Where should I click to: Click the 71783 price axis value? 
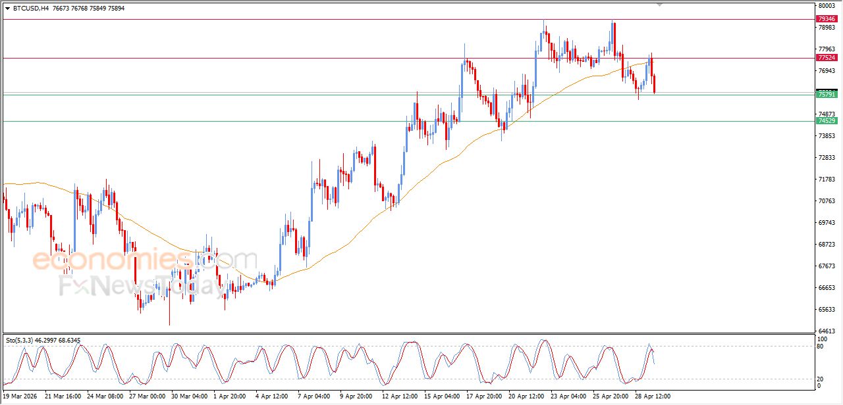tap(827, 179)
